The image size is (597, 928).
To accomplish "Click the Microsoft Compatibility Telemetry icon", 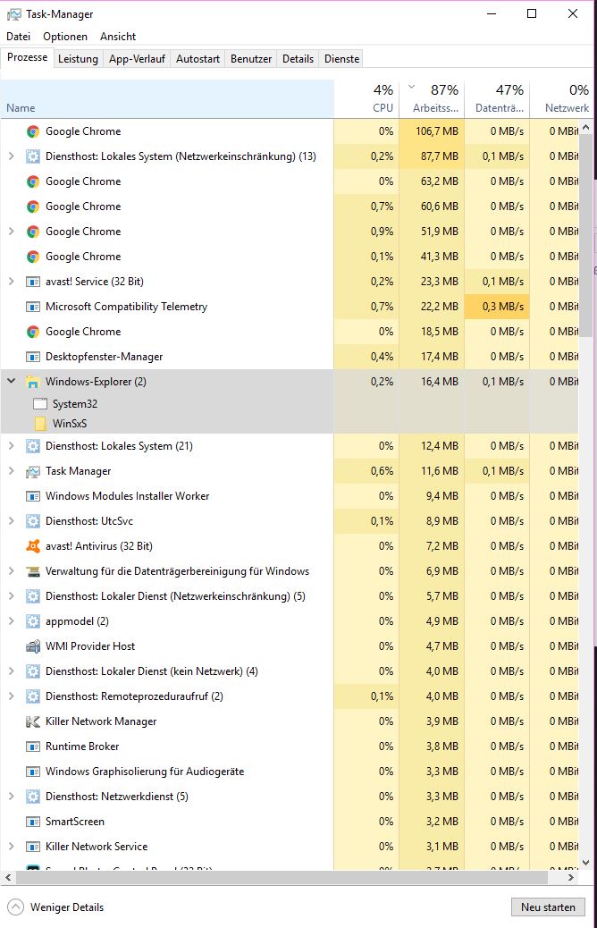I will 33,306.
